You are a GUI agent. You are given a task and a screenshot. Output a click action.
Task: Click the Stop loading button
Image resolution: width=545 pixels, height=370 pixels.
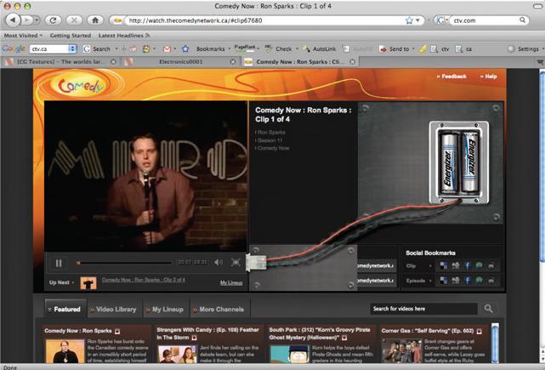pos(74,20)
